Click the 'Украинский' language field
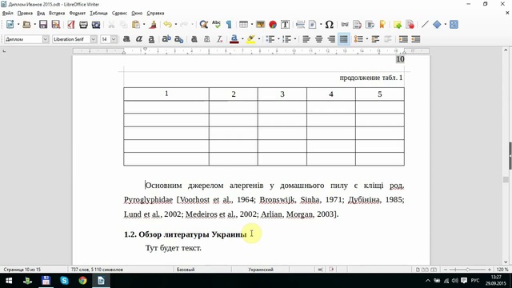The width and height of the screenshot is (512, 288). point(261,270)
